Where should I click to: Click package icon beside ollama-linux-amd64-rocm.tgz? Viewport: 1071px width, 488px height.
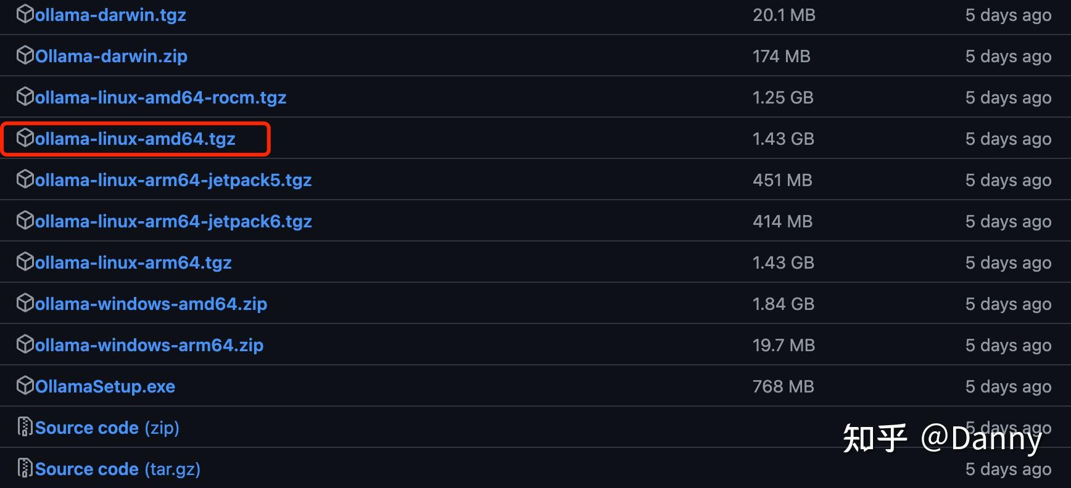click(25, 97)
